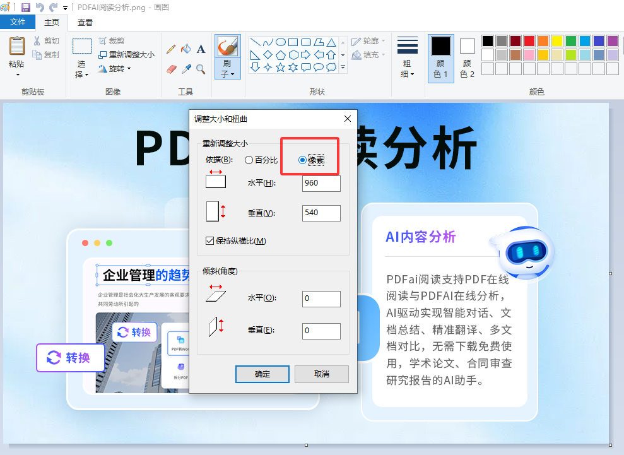624x455 pixels.
Task: Select the 百分比 (Percentage) radio button
Action: click(x=250, y=160)
